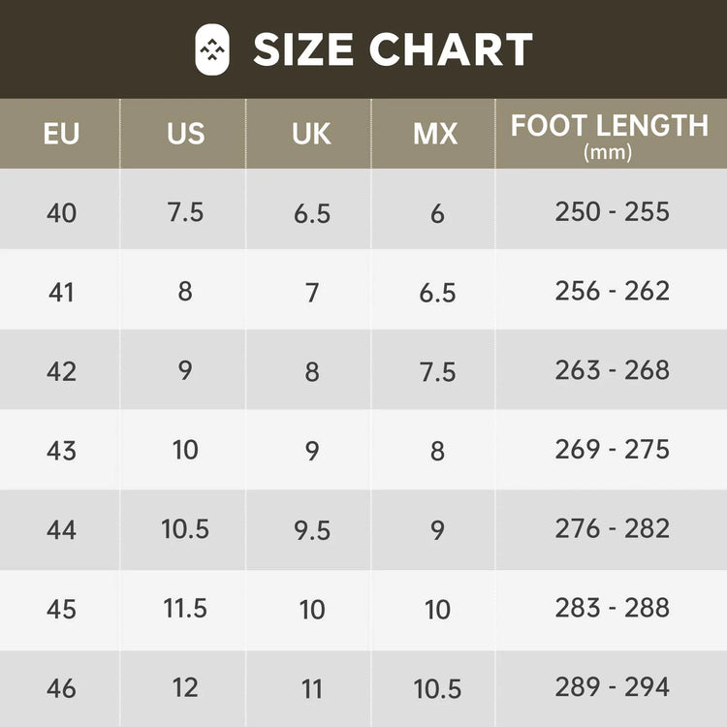The width and height of the screenshot is (727, 727).
Task: Select the FOOT LENGTH column header
Action: 610,134
